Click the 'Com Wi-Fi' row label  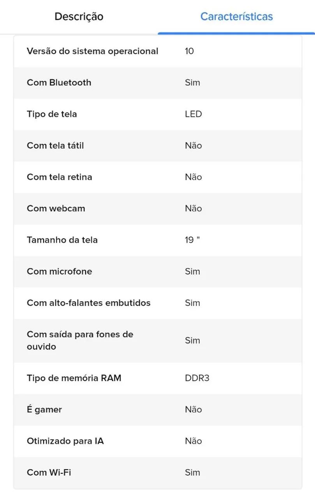[49, 473]
